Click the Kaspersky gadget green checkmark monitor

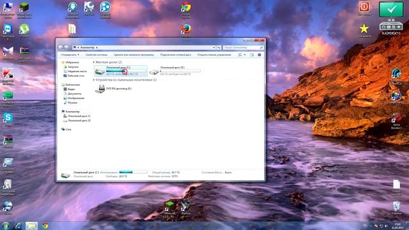pyautogui.click(x=391, y=10)
